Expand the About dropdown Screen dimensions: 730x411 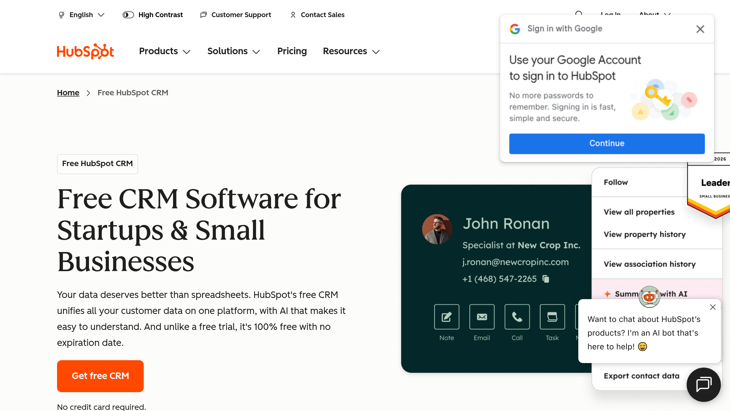(x=655, y=14)
